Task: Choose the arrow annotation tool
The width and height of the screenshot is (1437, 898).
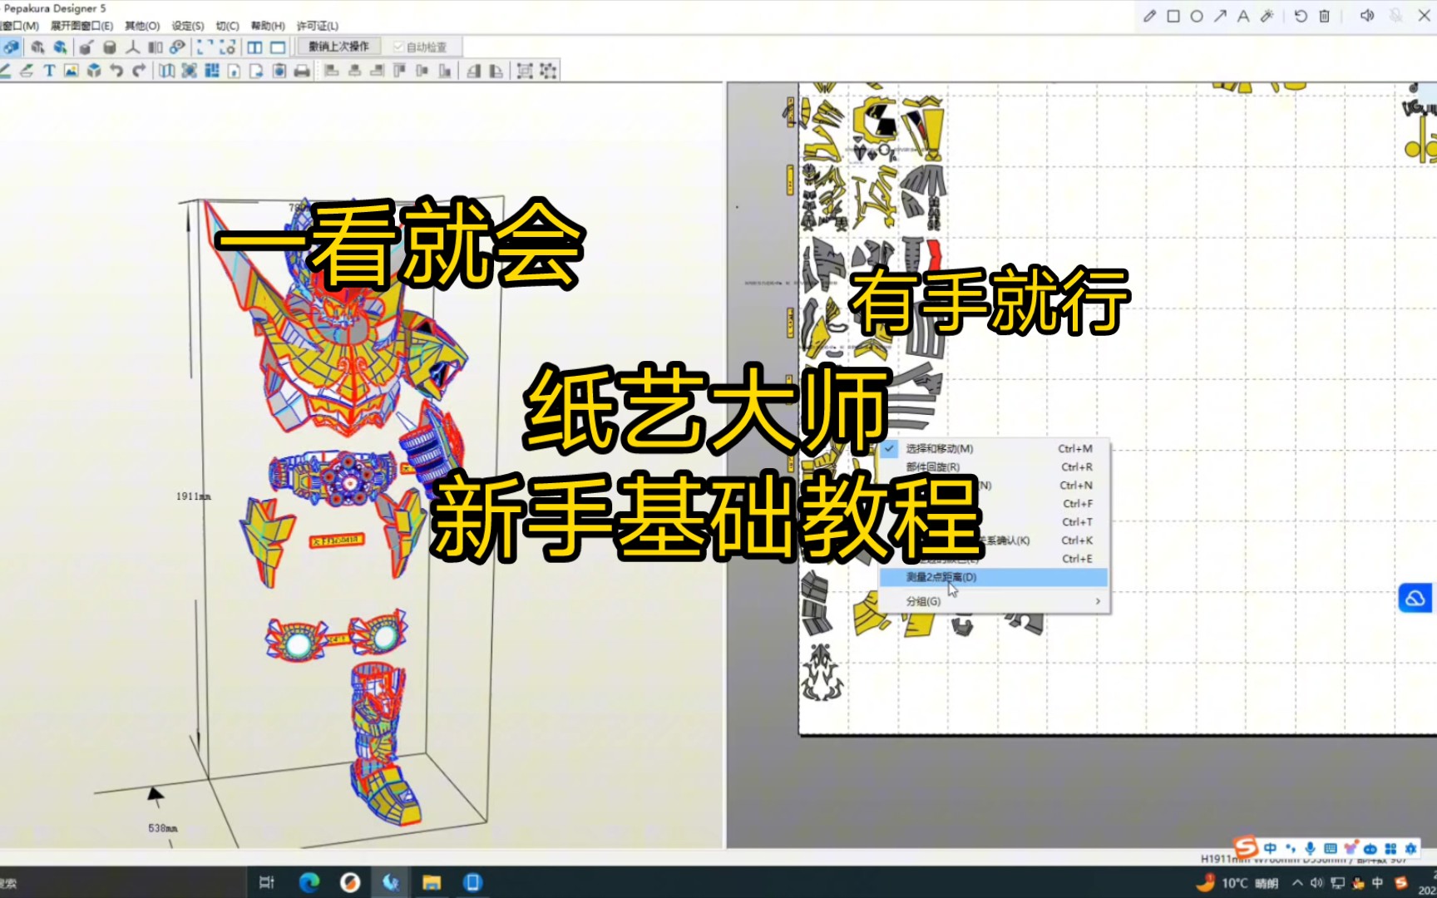Action: click(1220, 16)
